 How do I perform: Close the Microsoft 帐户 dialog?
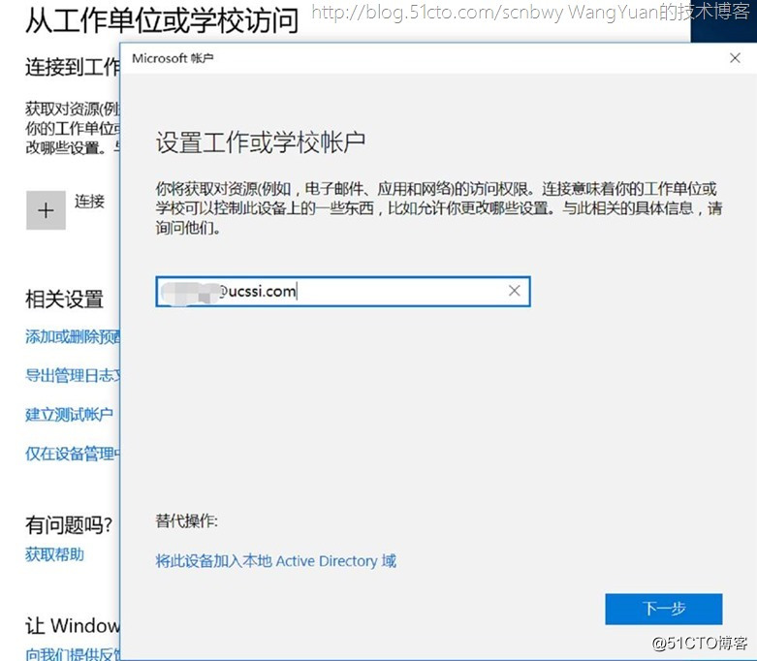coord(735,58)
